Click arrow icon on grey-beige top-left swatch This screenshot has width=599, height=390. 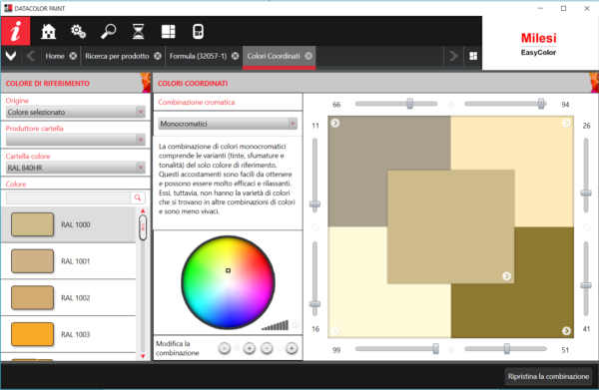point(335,123)
